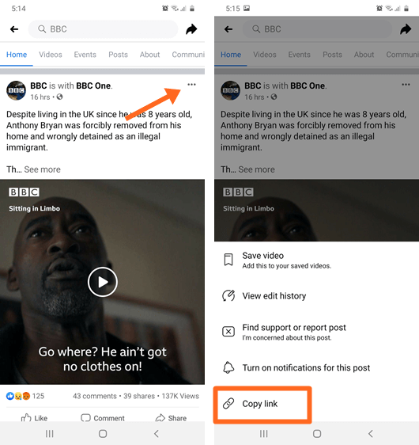Tap the alarm icon in left status bar

click(165, 9)
